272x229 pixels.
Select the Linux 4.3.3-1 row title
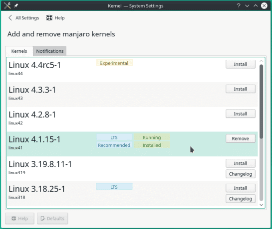tap(32, 90)
